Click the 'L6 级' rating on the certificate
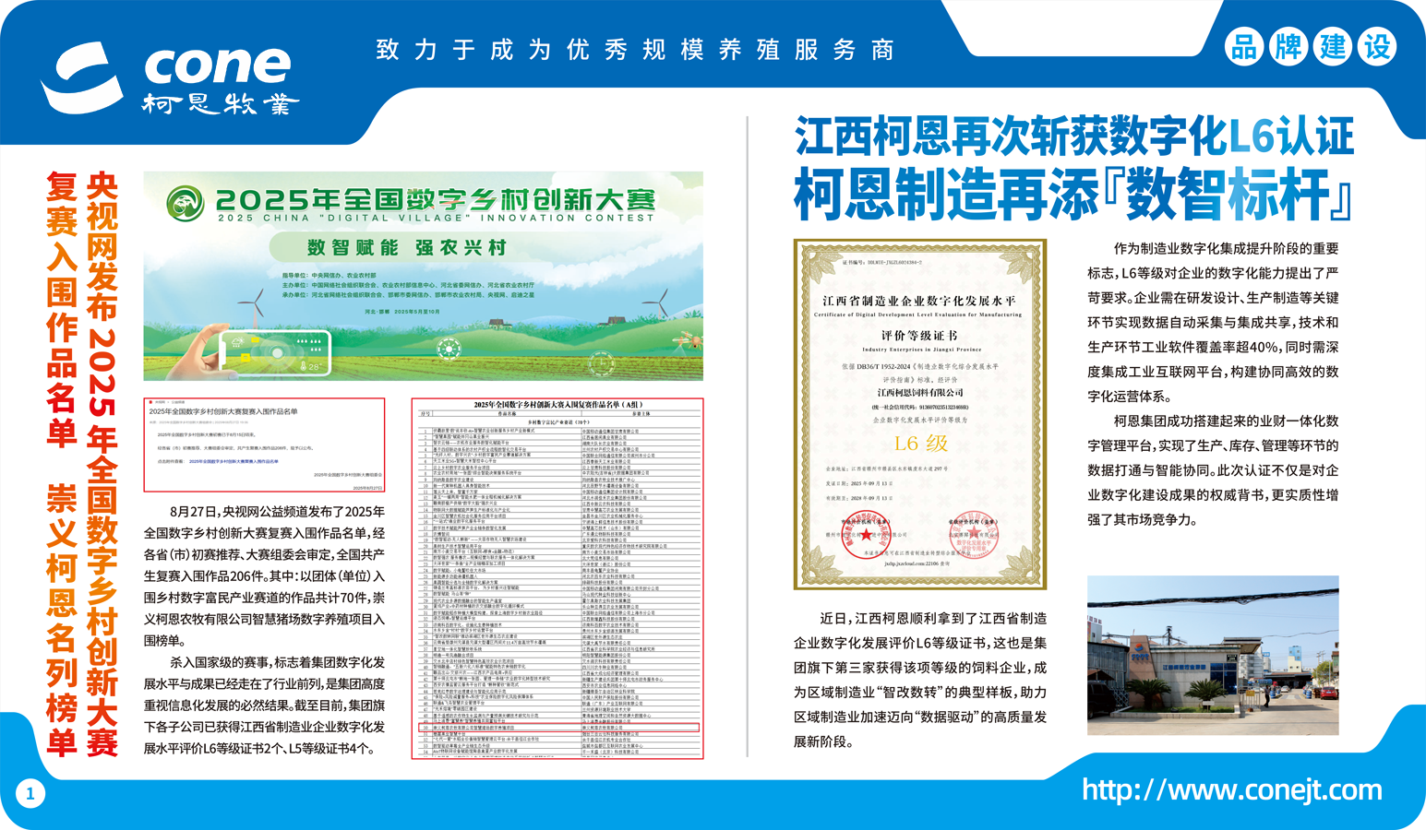Viewport: 1426px width, 830px height. (x=921, y=444)
